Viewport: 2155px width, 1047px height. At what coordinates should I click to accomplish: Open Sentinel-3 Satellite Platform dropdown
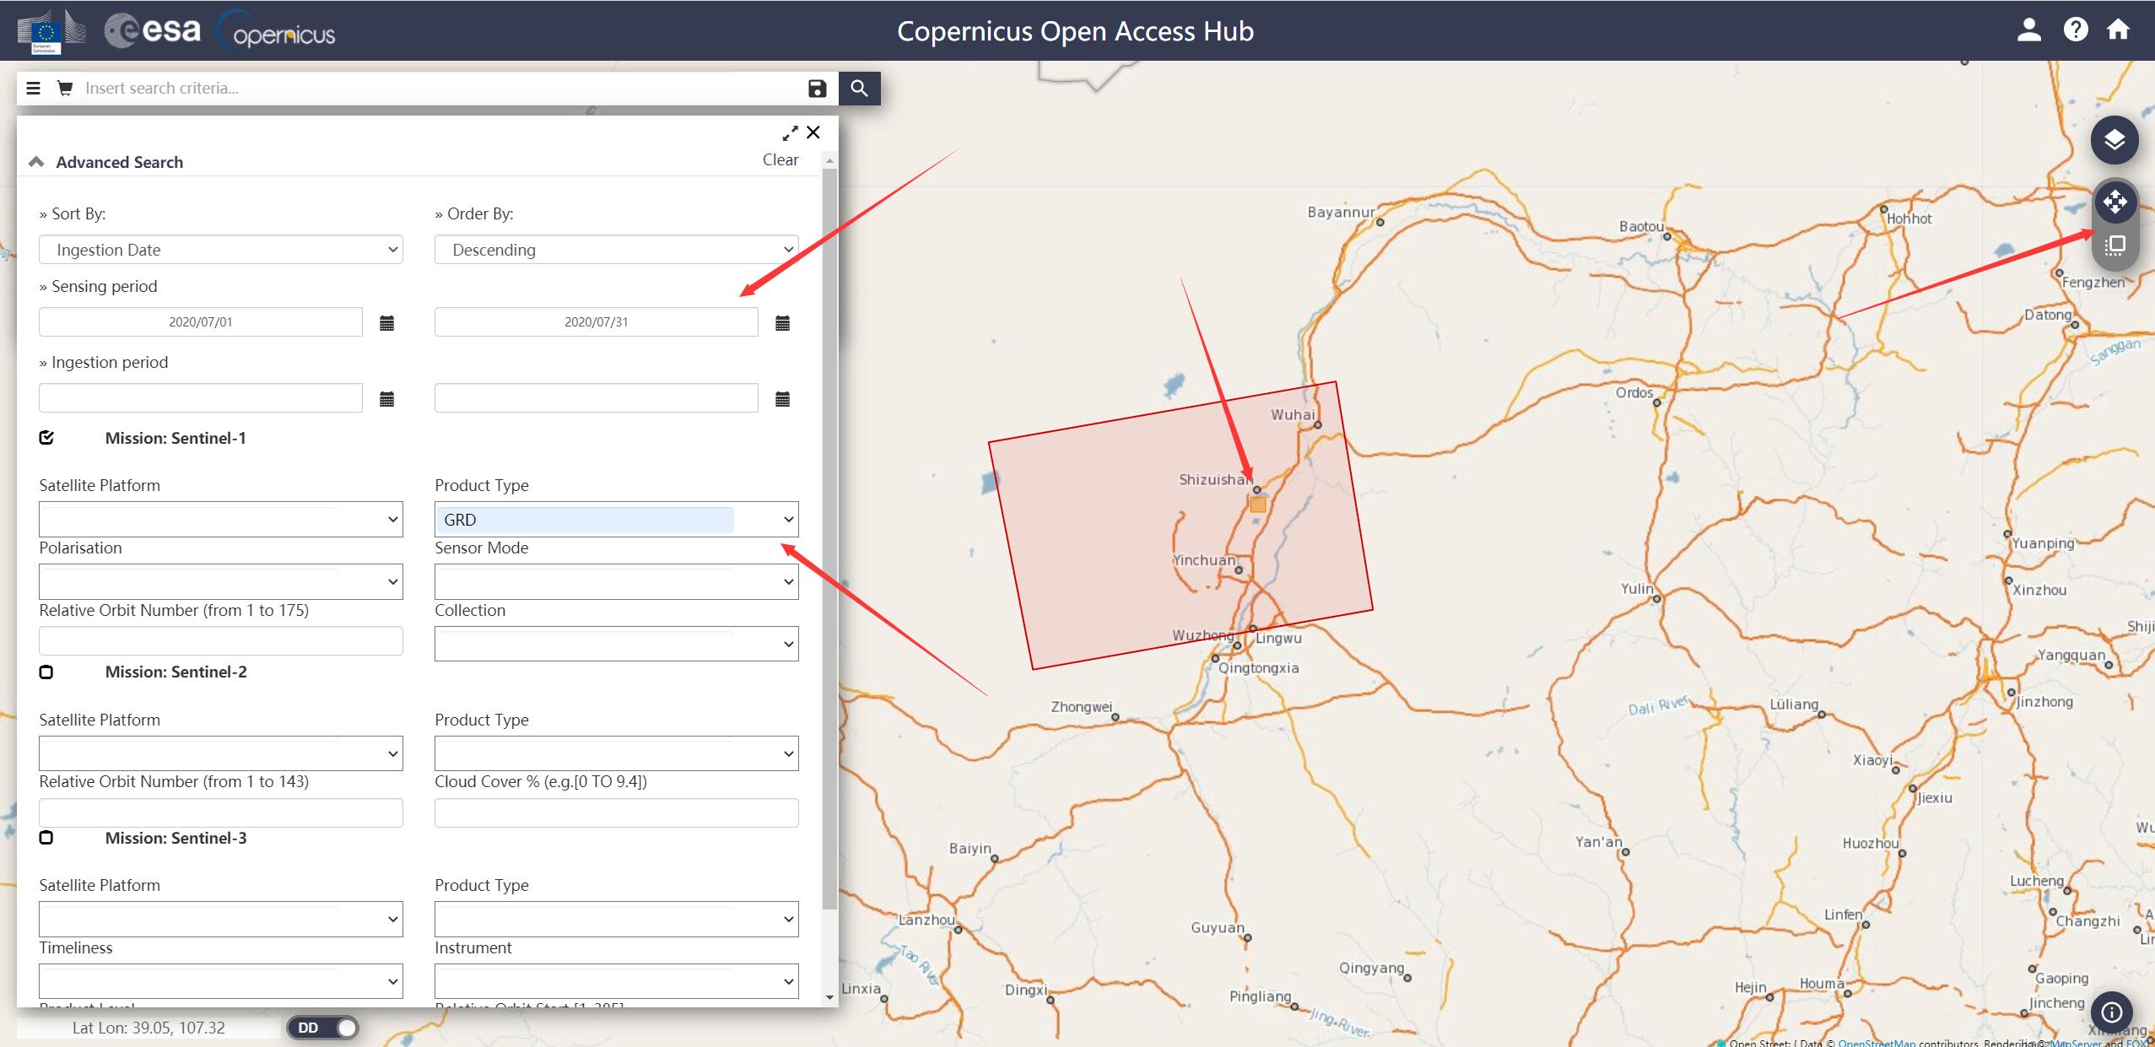tap(221, 919)
